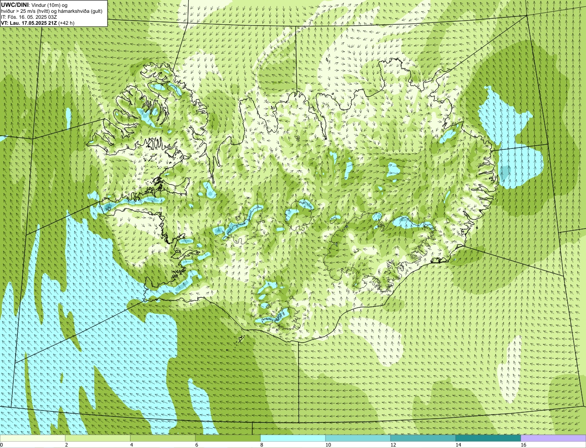Click the 0–2 m/s pale cream legend swatch

pos(33,438)
